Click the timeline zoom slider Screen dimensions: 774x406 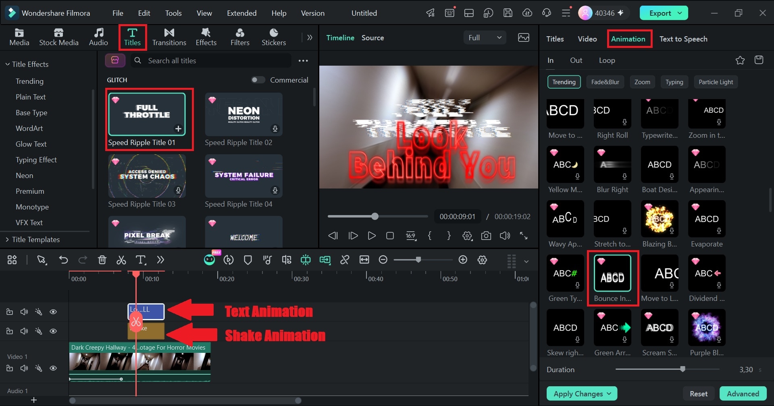click(418, 260)
